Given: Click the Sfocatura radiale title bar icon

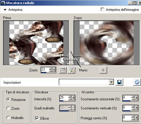Looking at the screenshot, I should click(3, 3).
